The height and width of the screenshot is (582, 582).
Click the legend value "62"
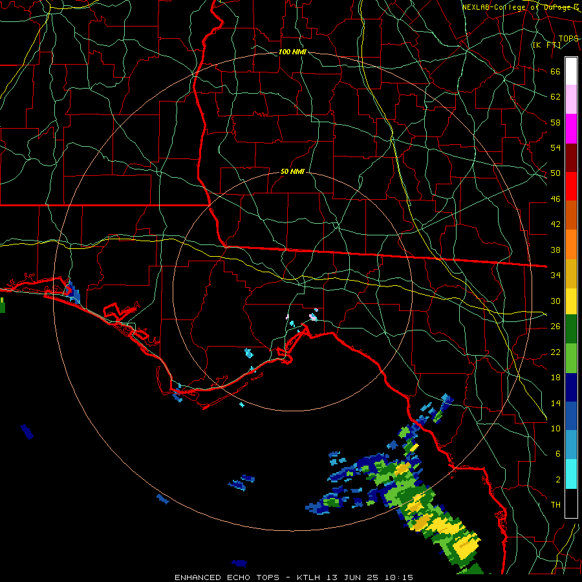(555, 97)
